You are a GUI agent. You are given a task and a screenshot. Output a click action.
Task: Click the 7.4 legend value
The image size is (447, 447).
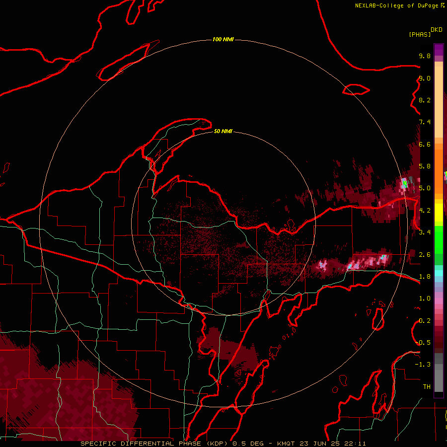(x=425, y=122)
